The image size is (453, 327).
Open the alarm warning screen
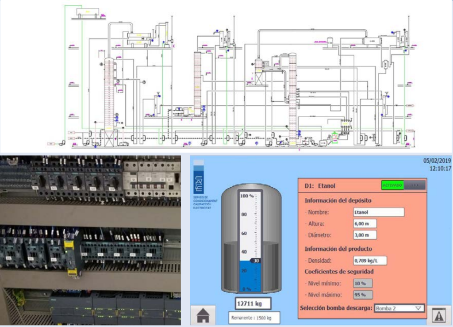[439, 315]
